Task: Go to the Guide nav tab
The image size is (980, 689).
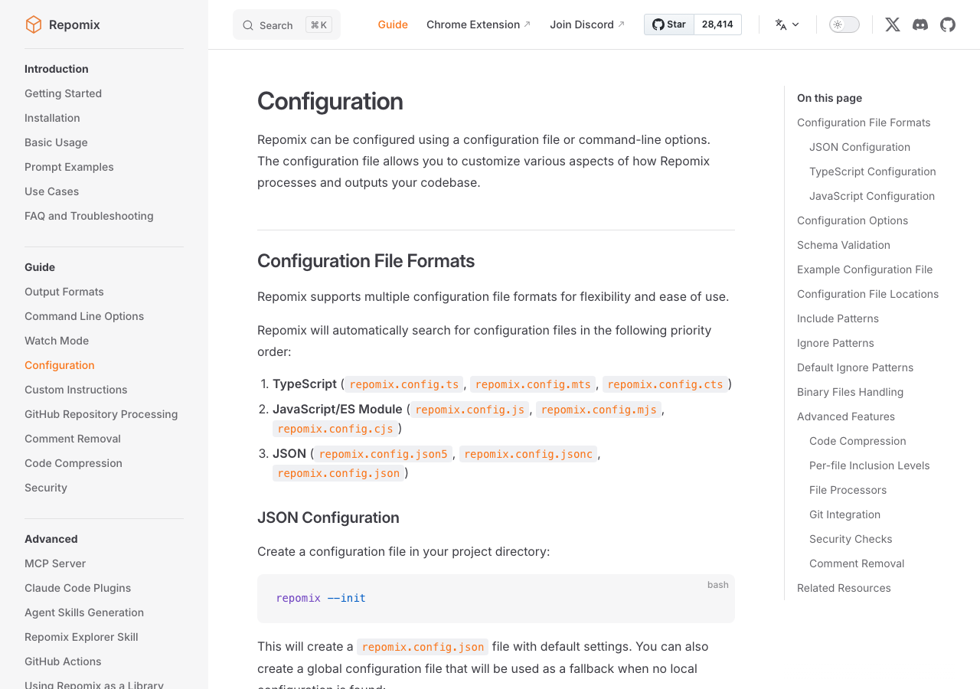Action: point(393,24)
